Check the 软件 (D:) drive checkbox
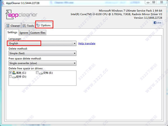The image size is (168, 126). pyautogui.click(x=10, y=76)
